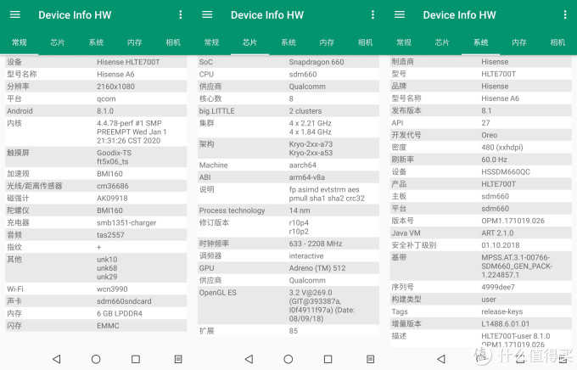Select the active 系统 tab on the 制造商 Hisense screen

point(480,42)
